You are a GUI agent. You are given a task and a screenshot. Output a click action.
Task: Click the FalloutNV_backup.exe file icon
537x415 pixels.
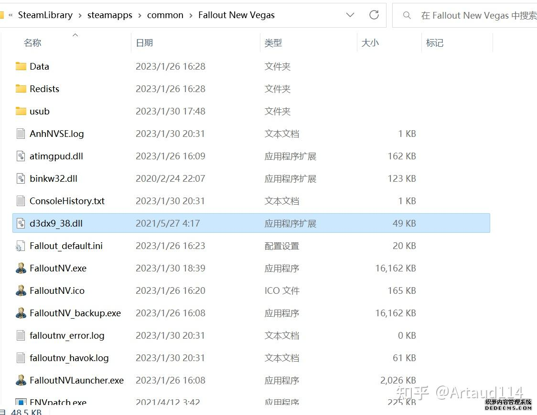click(x=21, y=313)
